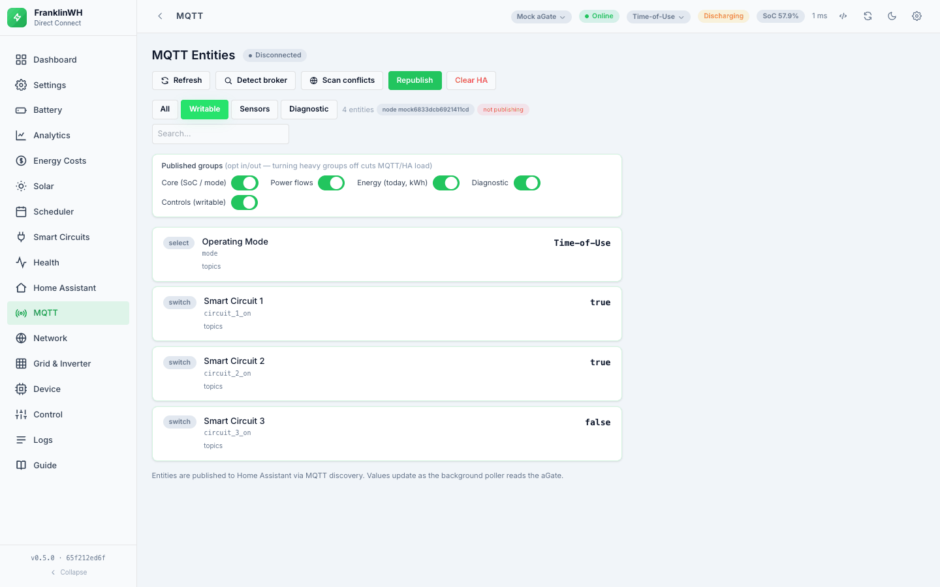The width and height of the screenshot is (940, 587).
Task: Switch to the All entities tab
Action: pos(165,110)
